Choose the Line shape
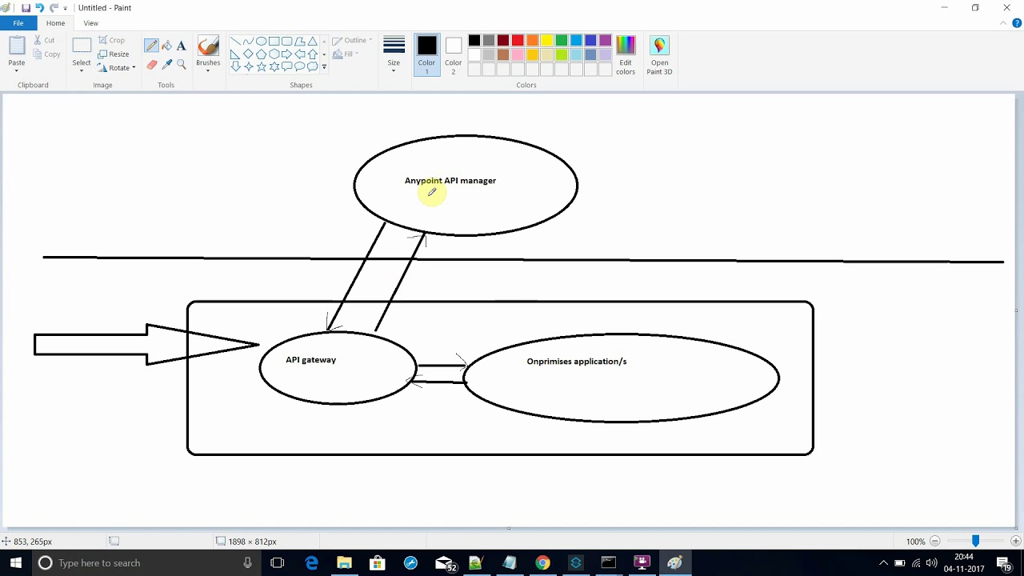Image resolution: width=1024 pixels, height=576 pixels. click(235, 42)
